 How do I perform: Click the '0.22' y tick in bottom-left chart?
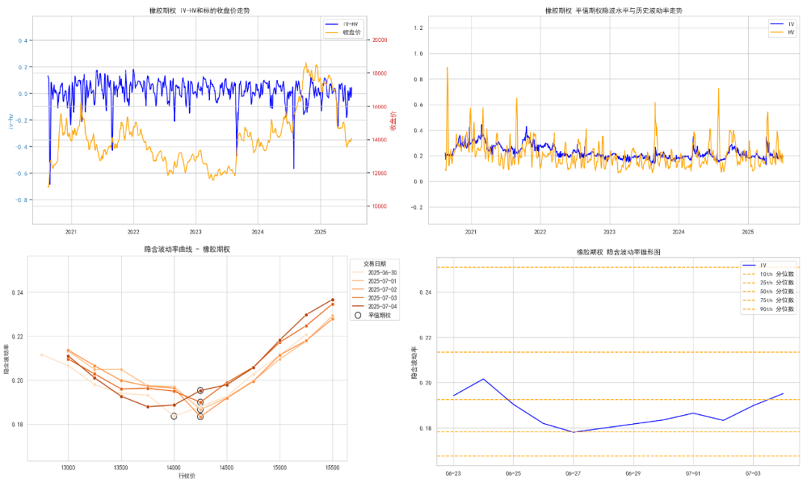(17, 336)
